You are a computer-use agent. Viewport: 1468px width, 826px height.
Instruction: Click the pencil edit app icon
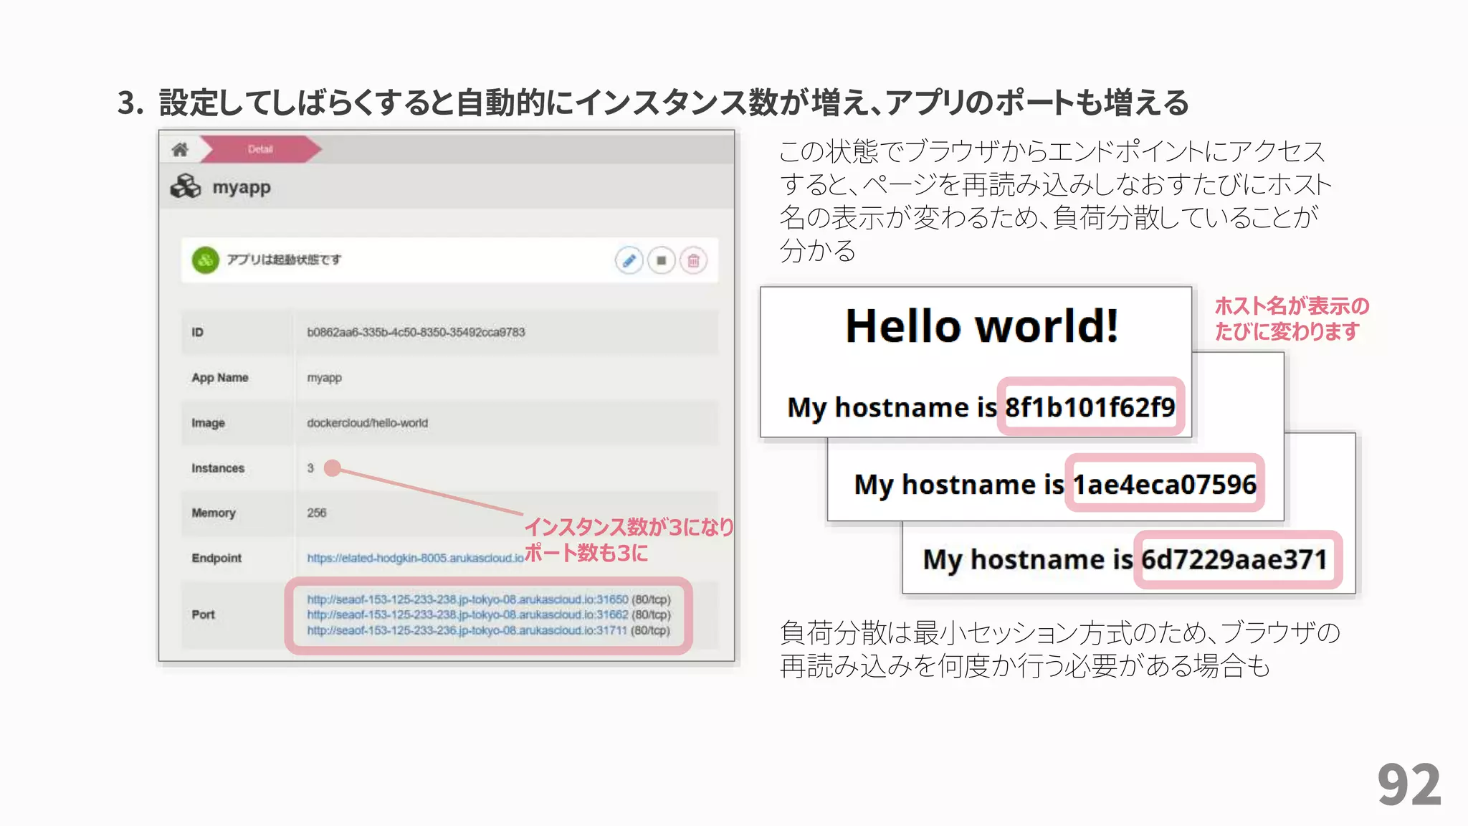[629, 260]
